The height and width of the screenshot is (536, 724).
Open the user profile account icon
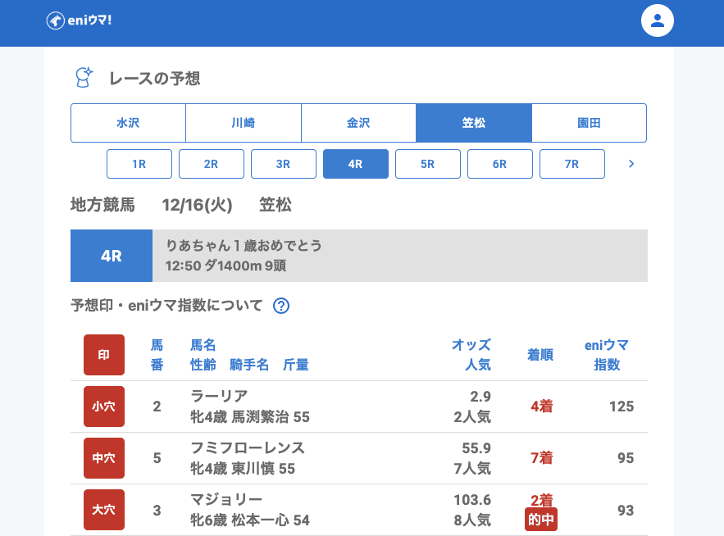(657, 20)
